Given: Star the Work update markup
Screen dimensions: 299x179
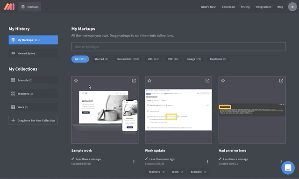Looking at the screenshot, I should (149, 81).
